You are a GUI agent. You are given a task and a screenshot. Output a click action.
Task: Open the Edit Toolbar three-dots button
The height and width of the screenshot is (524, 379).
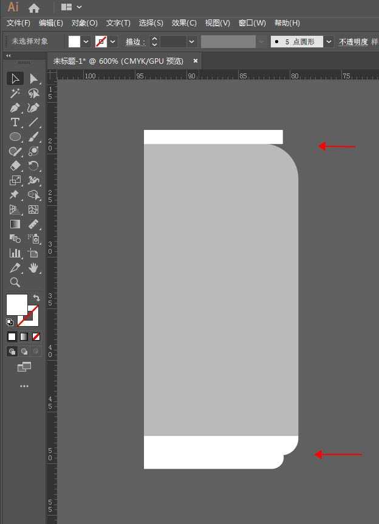[x=24, y=386]
